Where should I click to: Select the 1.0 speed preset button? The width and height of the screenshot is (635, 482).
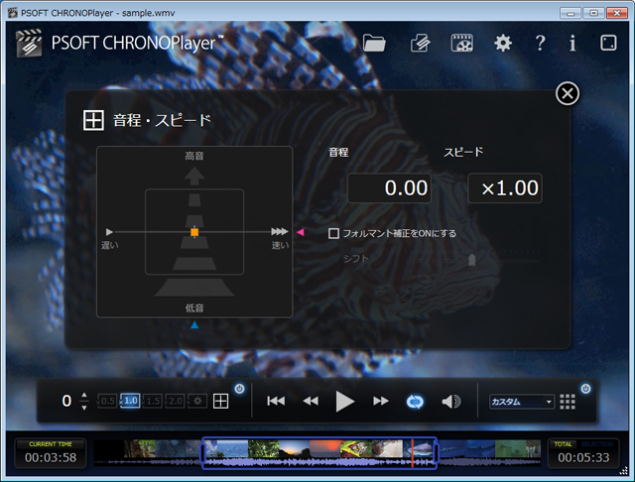point(130,401)
